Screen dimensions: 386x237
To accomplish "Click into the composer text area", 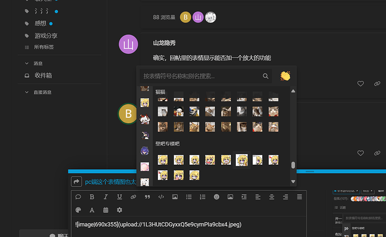I will click(189, 227).
